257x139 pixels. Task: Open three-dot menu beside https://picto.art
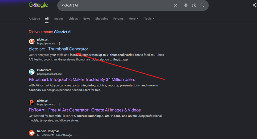click(x=59, y=44)
